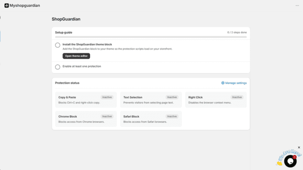The image size is (303, 170).
Task: Click the Manage settings gear icon
Action: click(x=223, y=83)
